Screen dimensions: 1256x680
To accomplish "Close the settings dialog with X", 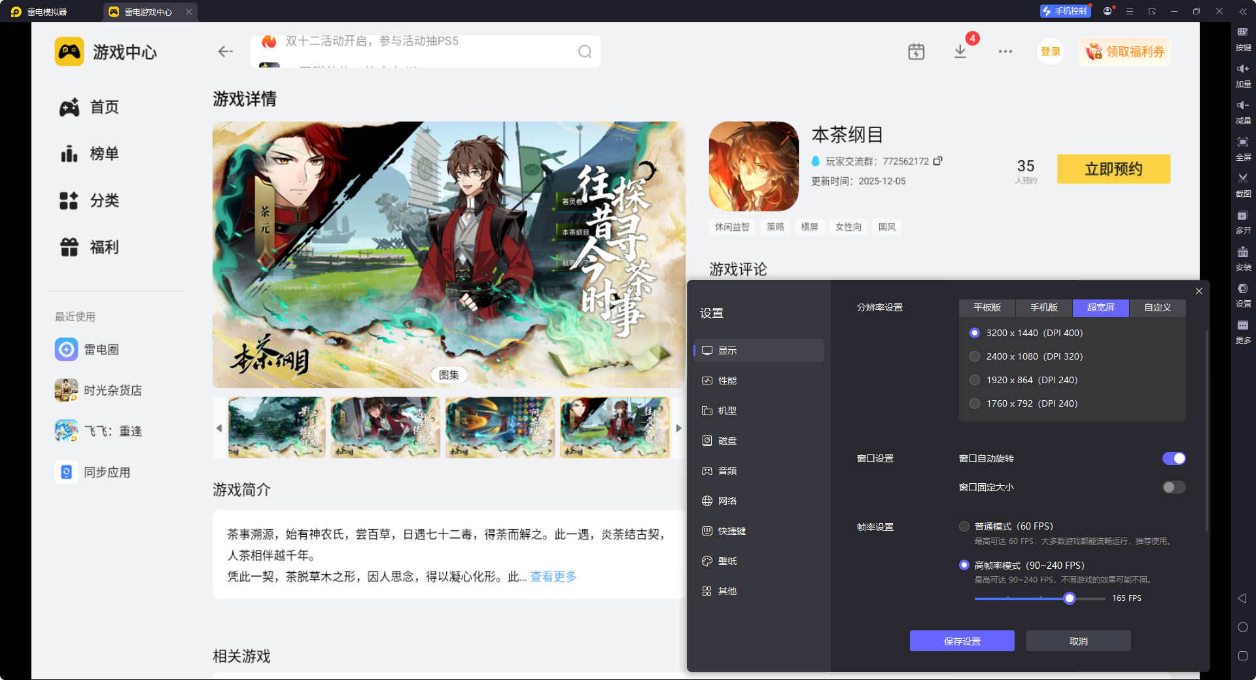I will tap(1199, 291).
